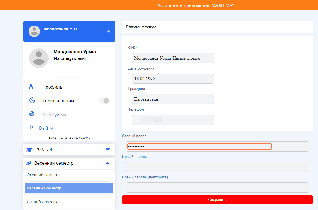Toggle the Темный режим switch
Viewport: 318px width, 210px height.
click(x=104, y=101)
